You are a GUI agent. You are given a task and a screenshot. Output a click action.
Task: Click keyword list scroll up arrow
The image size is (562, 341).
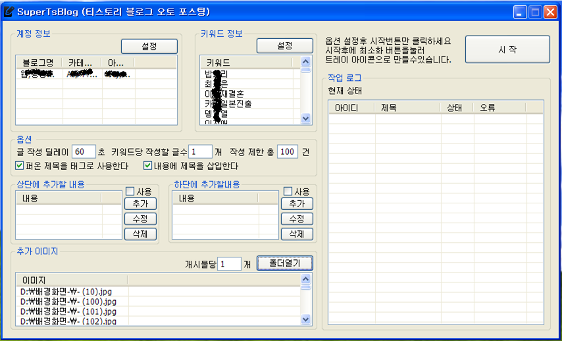pyautogui.click(x=306, y=61)
